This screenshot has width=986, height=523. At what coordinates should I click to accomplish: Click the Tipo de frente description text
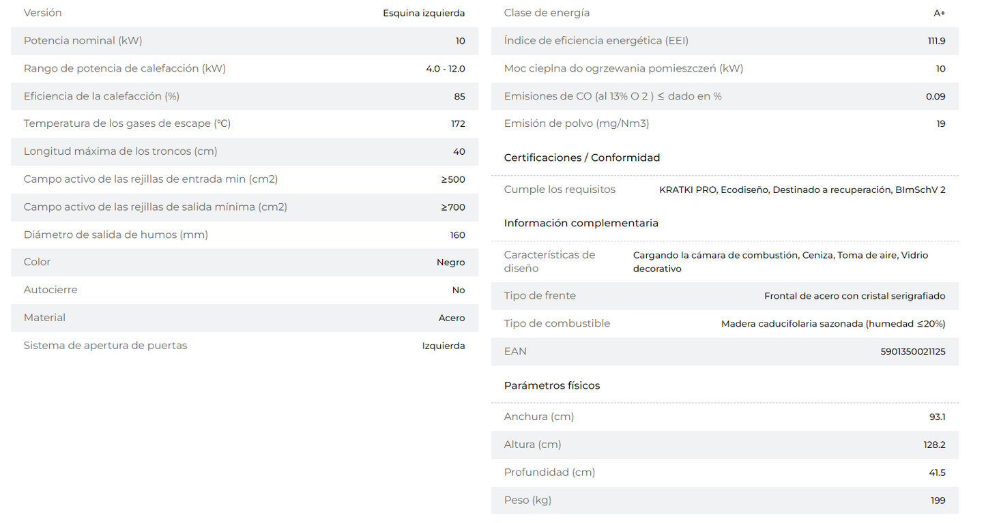pyautogui.click(x=855, y=296)
